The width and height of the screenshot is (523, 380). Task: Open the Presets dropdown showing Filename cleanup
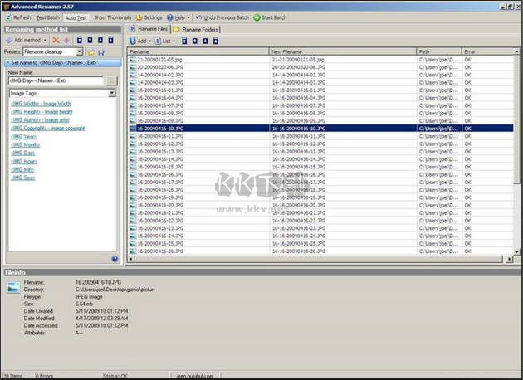tap(81, 51)
